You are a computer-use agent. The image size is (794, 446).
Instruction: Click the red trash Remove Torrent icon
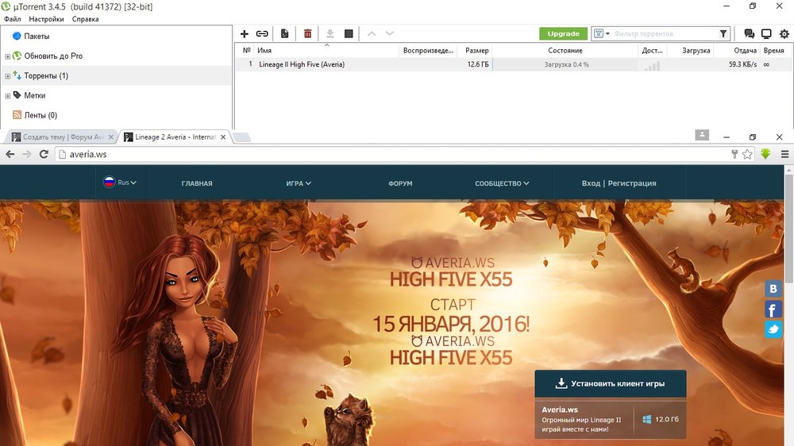307,34
